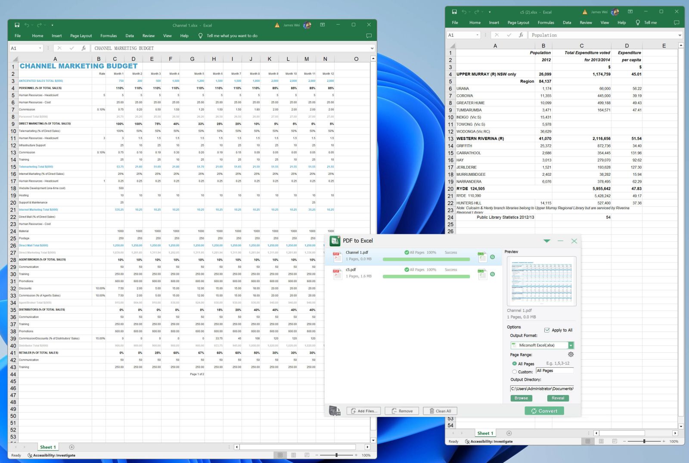Adjust zoom slider in Channel 1.xlsx status bar
The width and height of the screenshot is (689, 463).
336,455
